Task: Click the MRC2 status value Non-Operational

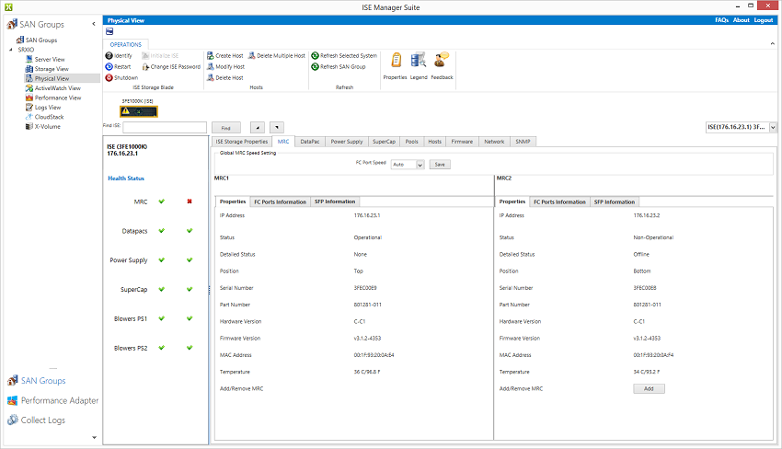Action: click(653, 237)
